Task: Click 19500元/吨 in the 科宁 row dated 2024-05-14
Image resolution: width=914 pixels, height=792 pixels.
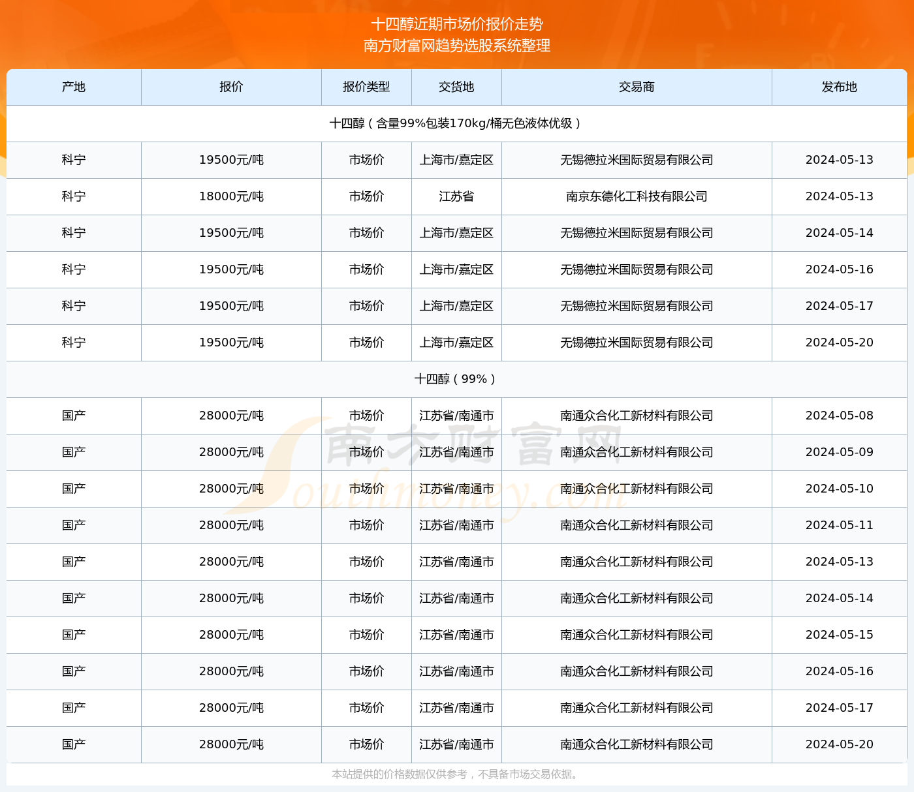Action: point(231,233)
